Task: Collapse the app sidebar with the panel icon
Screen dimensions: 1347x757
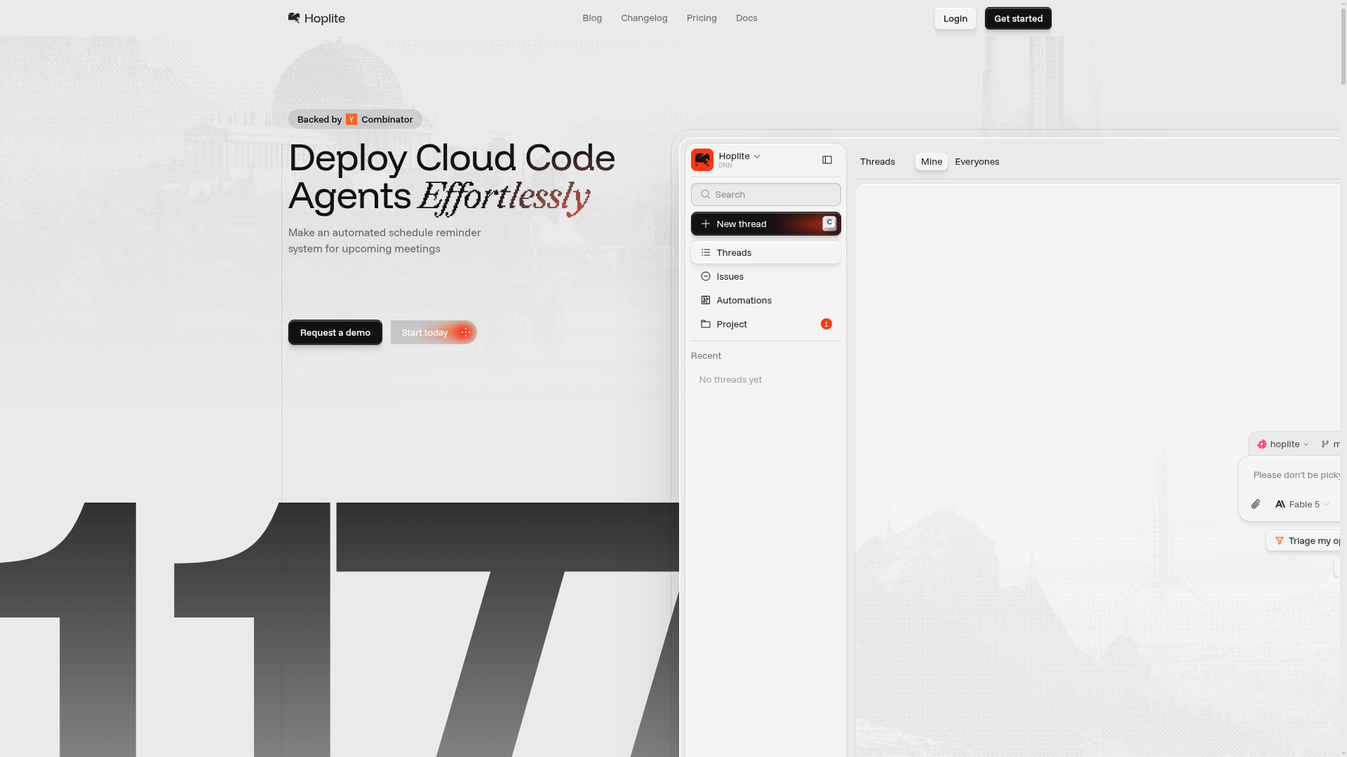Action: pos(827,160)
